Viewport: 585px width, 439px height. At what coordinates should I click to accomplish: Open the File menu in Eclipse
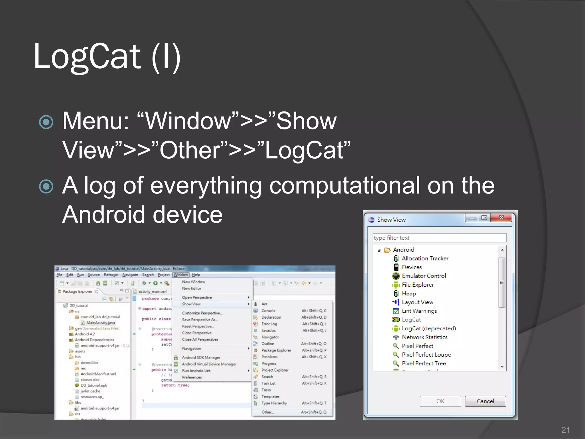pyautogui.click(x=59, y=275)
